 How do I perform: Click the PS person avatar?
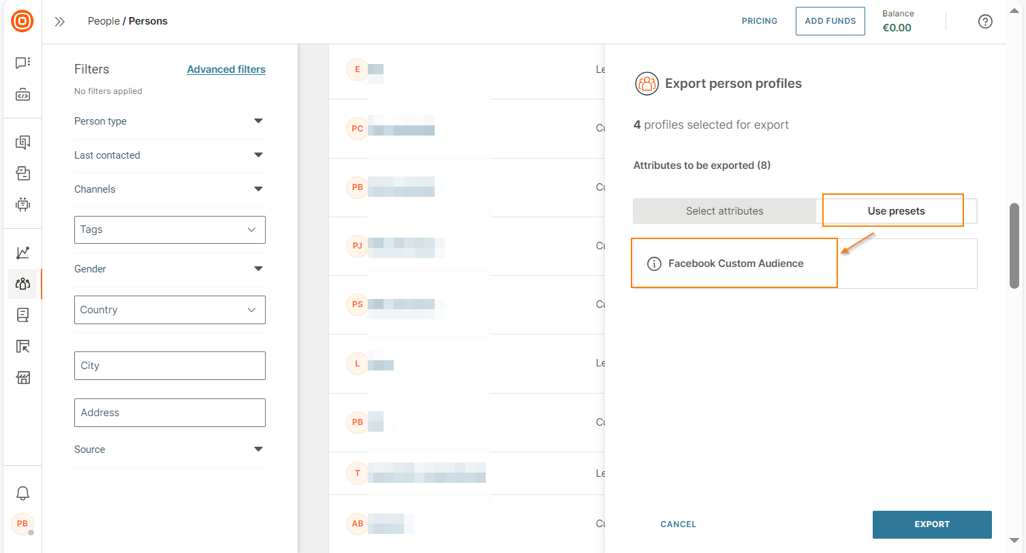point(357,304)
